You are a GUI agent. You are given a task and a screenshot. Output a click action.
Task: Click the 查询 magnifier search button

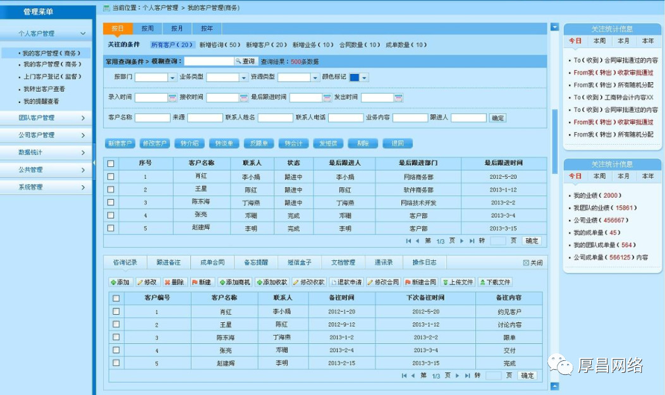pyautogui.click(x=245, y=61)
